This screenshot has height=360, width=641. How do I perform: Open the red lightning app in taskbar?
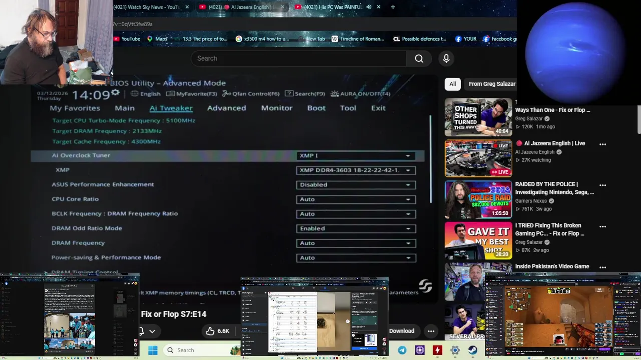point(437,350)
